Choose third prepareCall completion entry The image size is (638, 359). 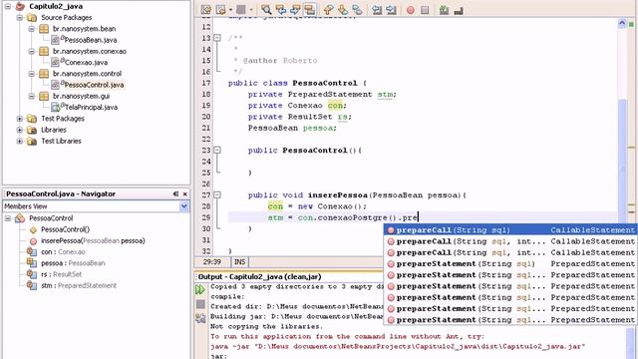coord(510,252)
